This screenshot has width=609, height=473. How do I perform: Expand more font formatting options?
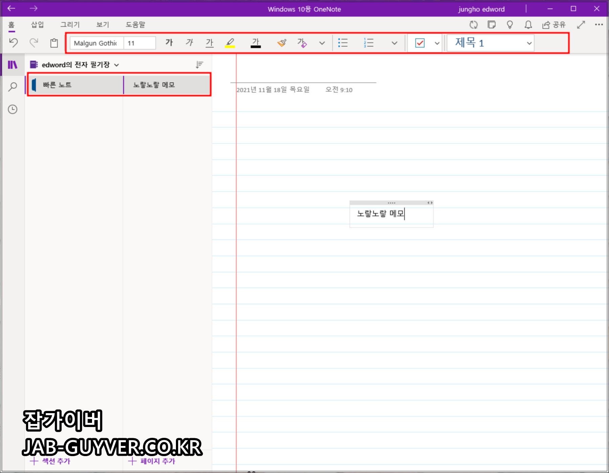(x=322, y=43)
